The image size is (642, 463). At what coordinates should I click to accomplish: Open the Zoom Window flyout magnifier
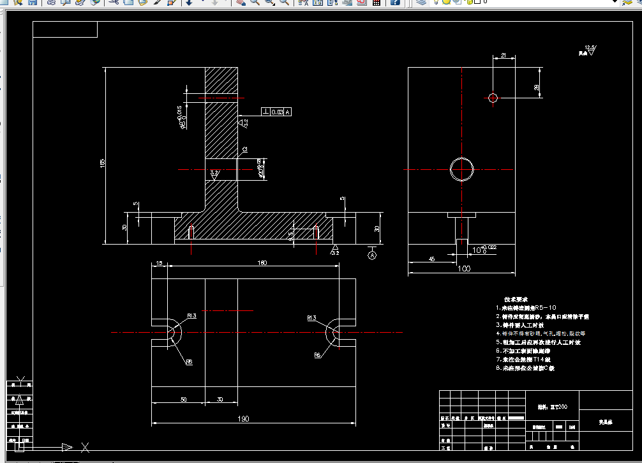tap(269, 2)
